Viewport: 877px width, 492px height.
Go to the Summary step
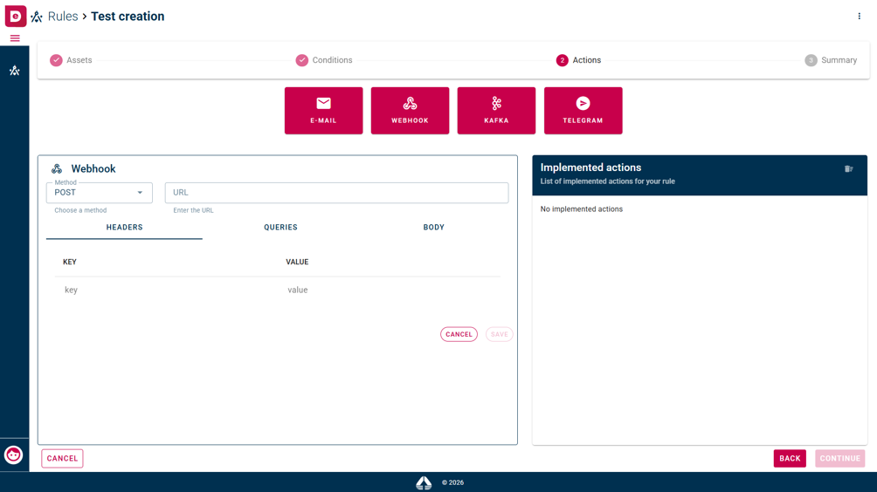pyautogui.click(x=831, y=60)
